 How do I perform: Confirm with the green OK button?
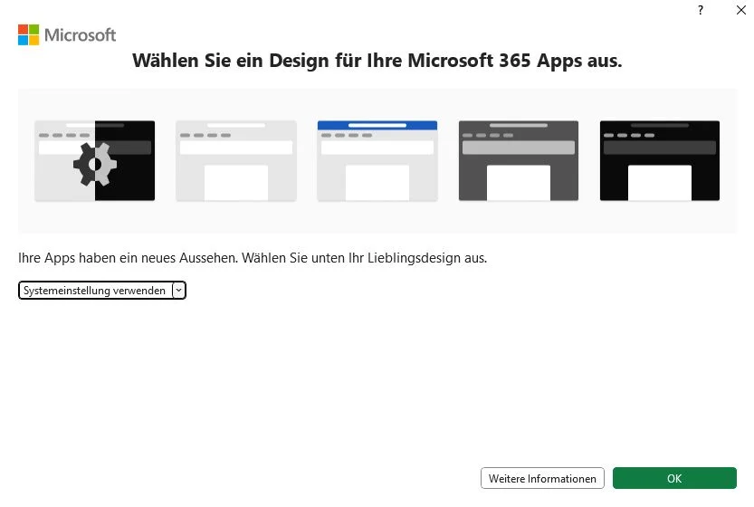(x=674, y=478)
